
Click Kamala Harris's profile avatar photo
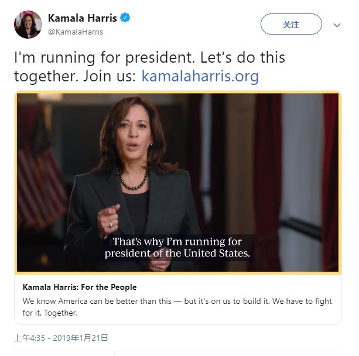(28, 25)
